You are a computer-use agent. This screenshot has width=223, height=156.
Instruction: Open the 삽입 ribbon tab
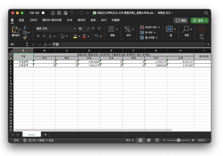[21, 20]
